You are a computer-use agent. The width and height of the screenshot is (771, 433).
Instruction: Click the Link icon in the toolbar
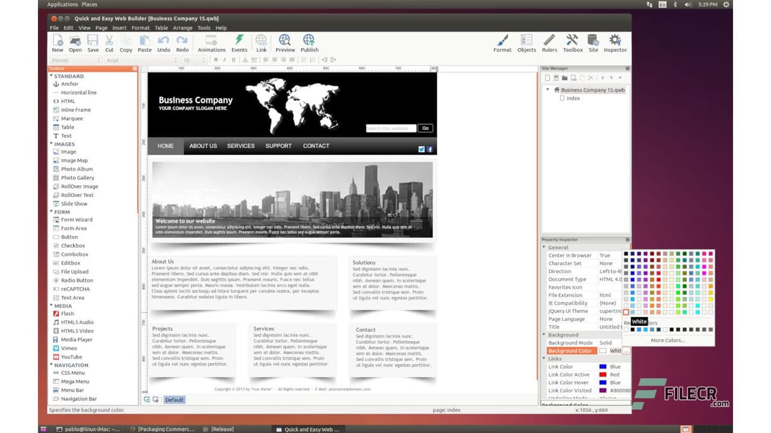click(x=261, y=42)
